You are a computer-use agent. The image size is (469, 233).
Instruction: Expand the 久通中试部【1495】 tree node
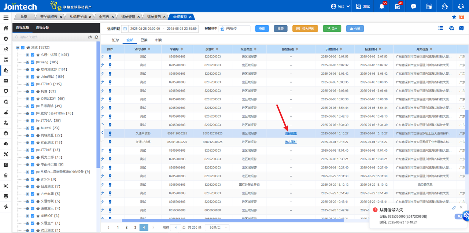(x=27, y=55)
